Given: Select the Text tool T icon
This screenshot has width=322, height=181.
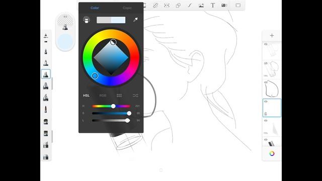Looking at the screenshot, I should pos(213,6).
